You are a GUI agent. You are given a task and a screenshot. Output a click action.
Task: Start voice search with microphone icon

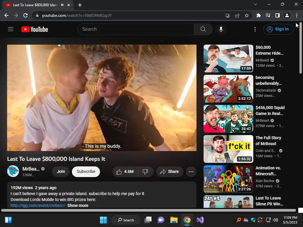click(x=221, y=29)
